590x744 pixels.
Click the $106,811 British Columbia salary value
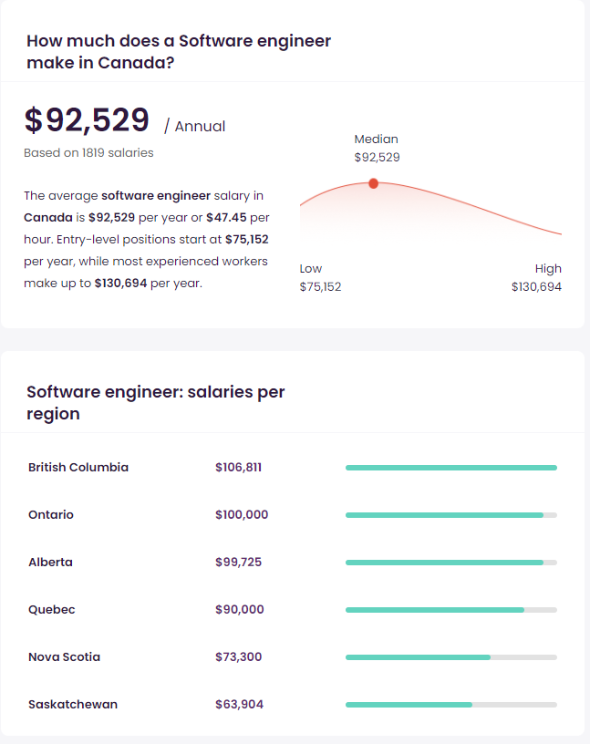[238, 468]
